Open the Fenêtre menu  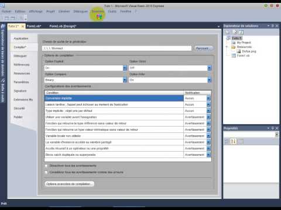pos(126,12)
